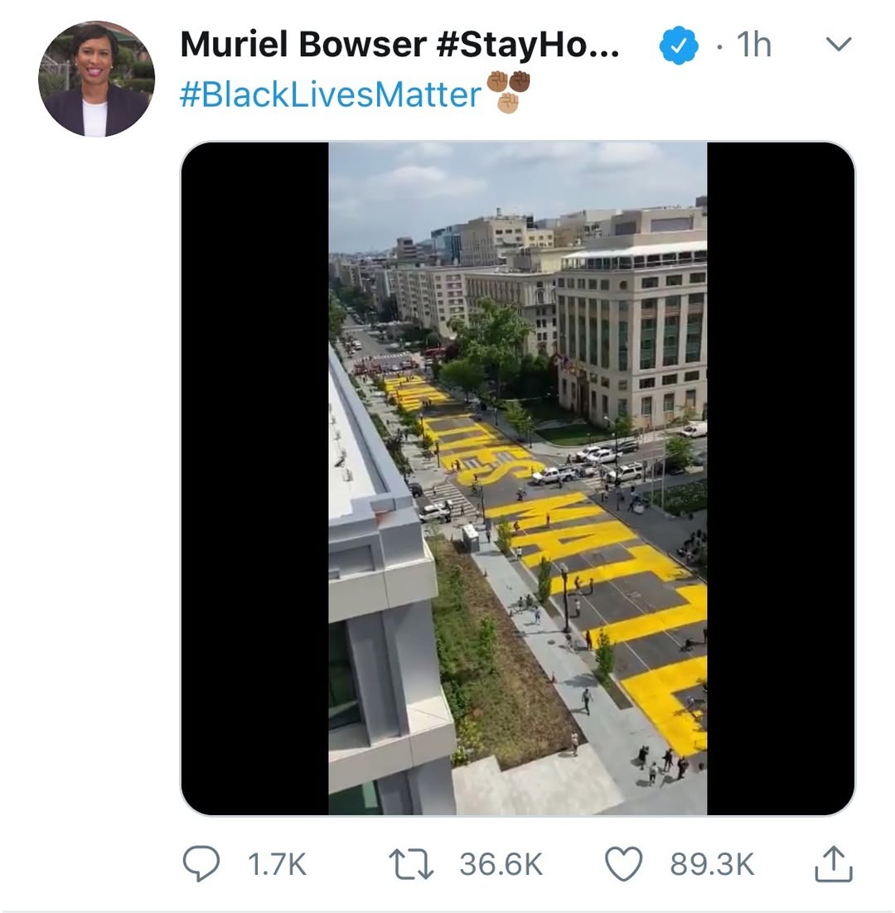Click the blue verified badge
The image size is (895, 913).
(678, 46)
